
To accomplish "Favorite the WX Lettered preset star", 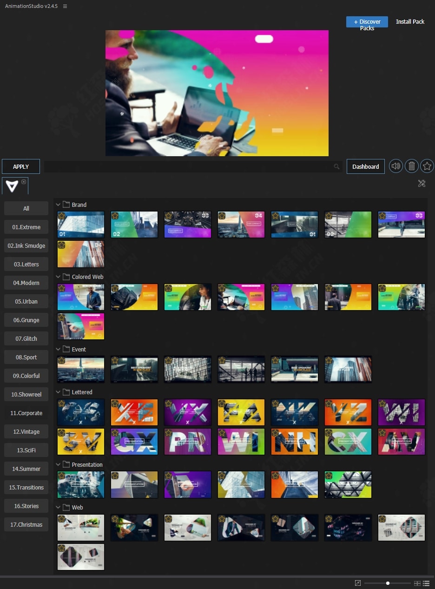I will tap(168, 404).
